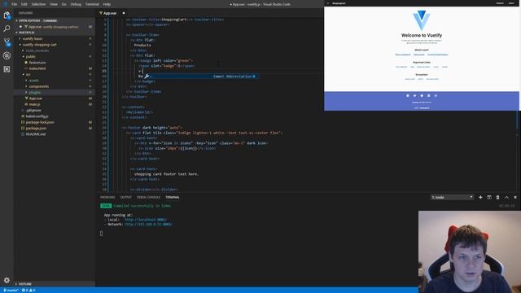Click the Vuetify logo in the preview
This screenshot has width=521, height=293.
coord(422,20)
